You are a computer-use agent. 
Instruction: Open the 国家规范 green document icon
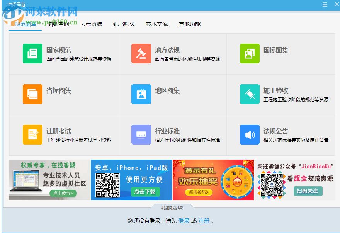coord(32,53)
